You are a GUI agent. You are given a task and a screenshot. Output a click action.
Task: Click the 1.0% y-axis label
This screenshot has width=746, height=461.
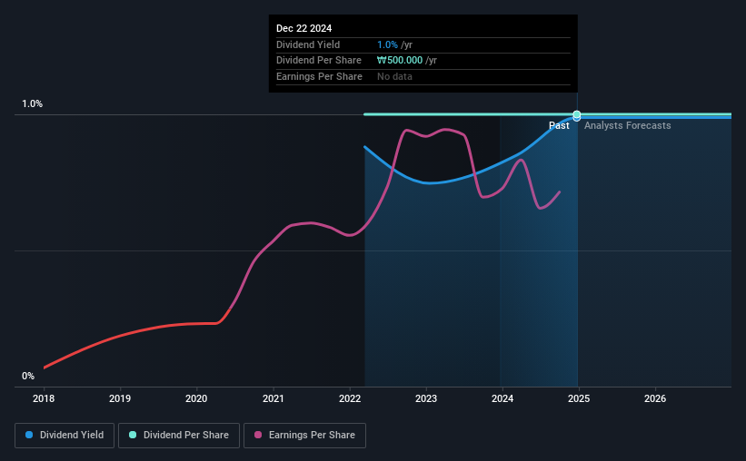[x=33, y=103]
